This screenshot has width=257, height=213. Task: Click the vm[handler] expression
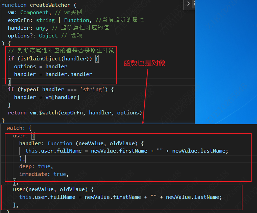click(x=63, y=97)
